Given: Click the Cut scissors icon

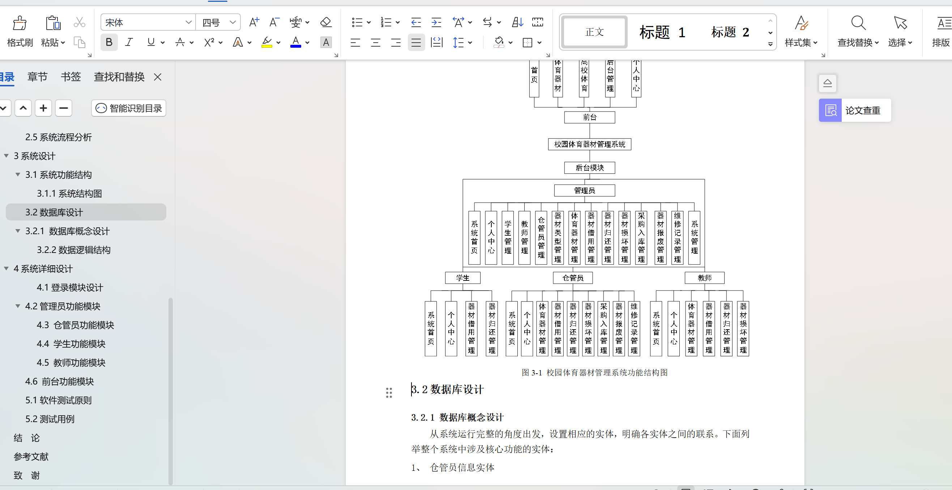Looking at the screenshot, I should (79, 22).
